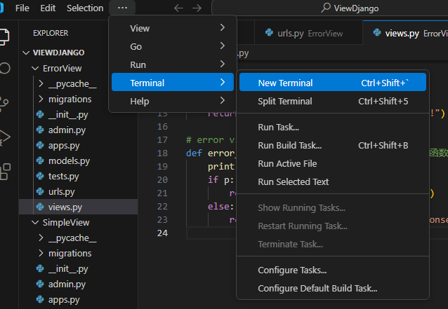This screenshot has width=448, height=309.
Task: Open apps.py in SimpleView
Action: (78, 300)
